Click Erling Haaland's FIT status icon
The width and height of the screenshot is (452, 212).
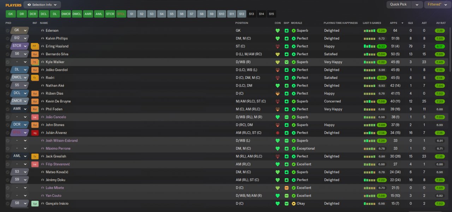point(35,46)
